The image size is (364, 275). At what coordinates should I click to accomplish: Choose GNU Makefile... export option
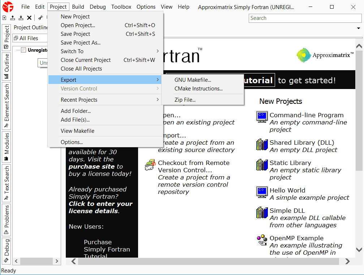point(203,80)
